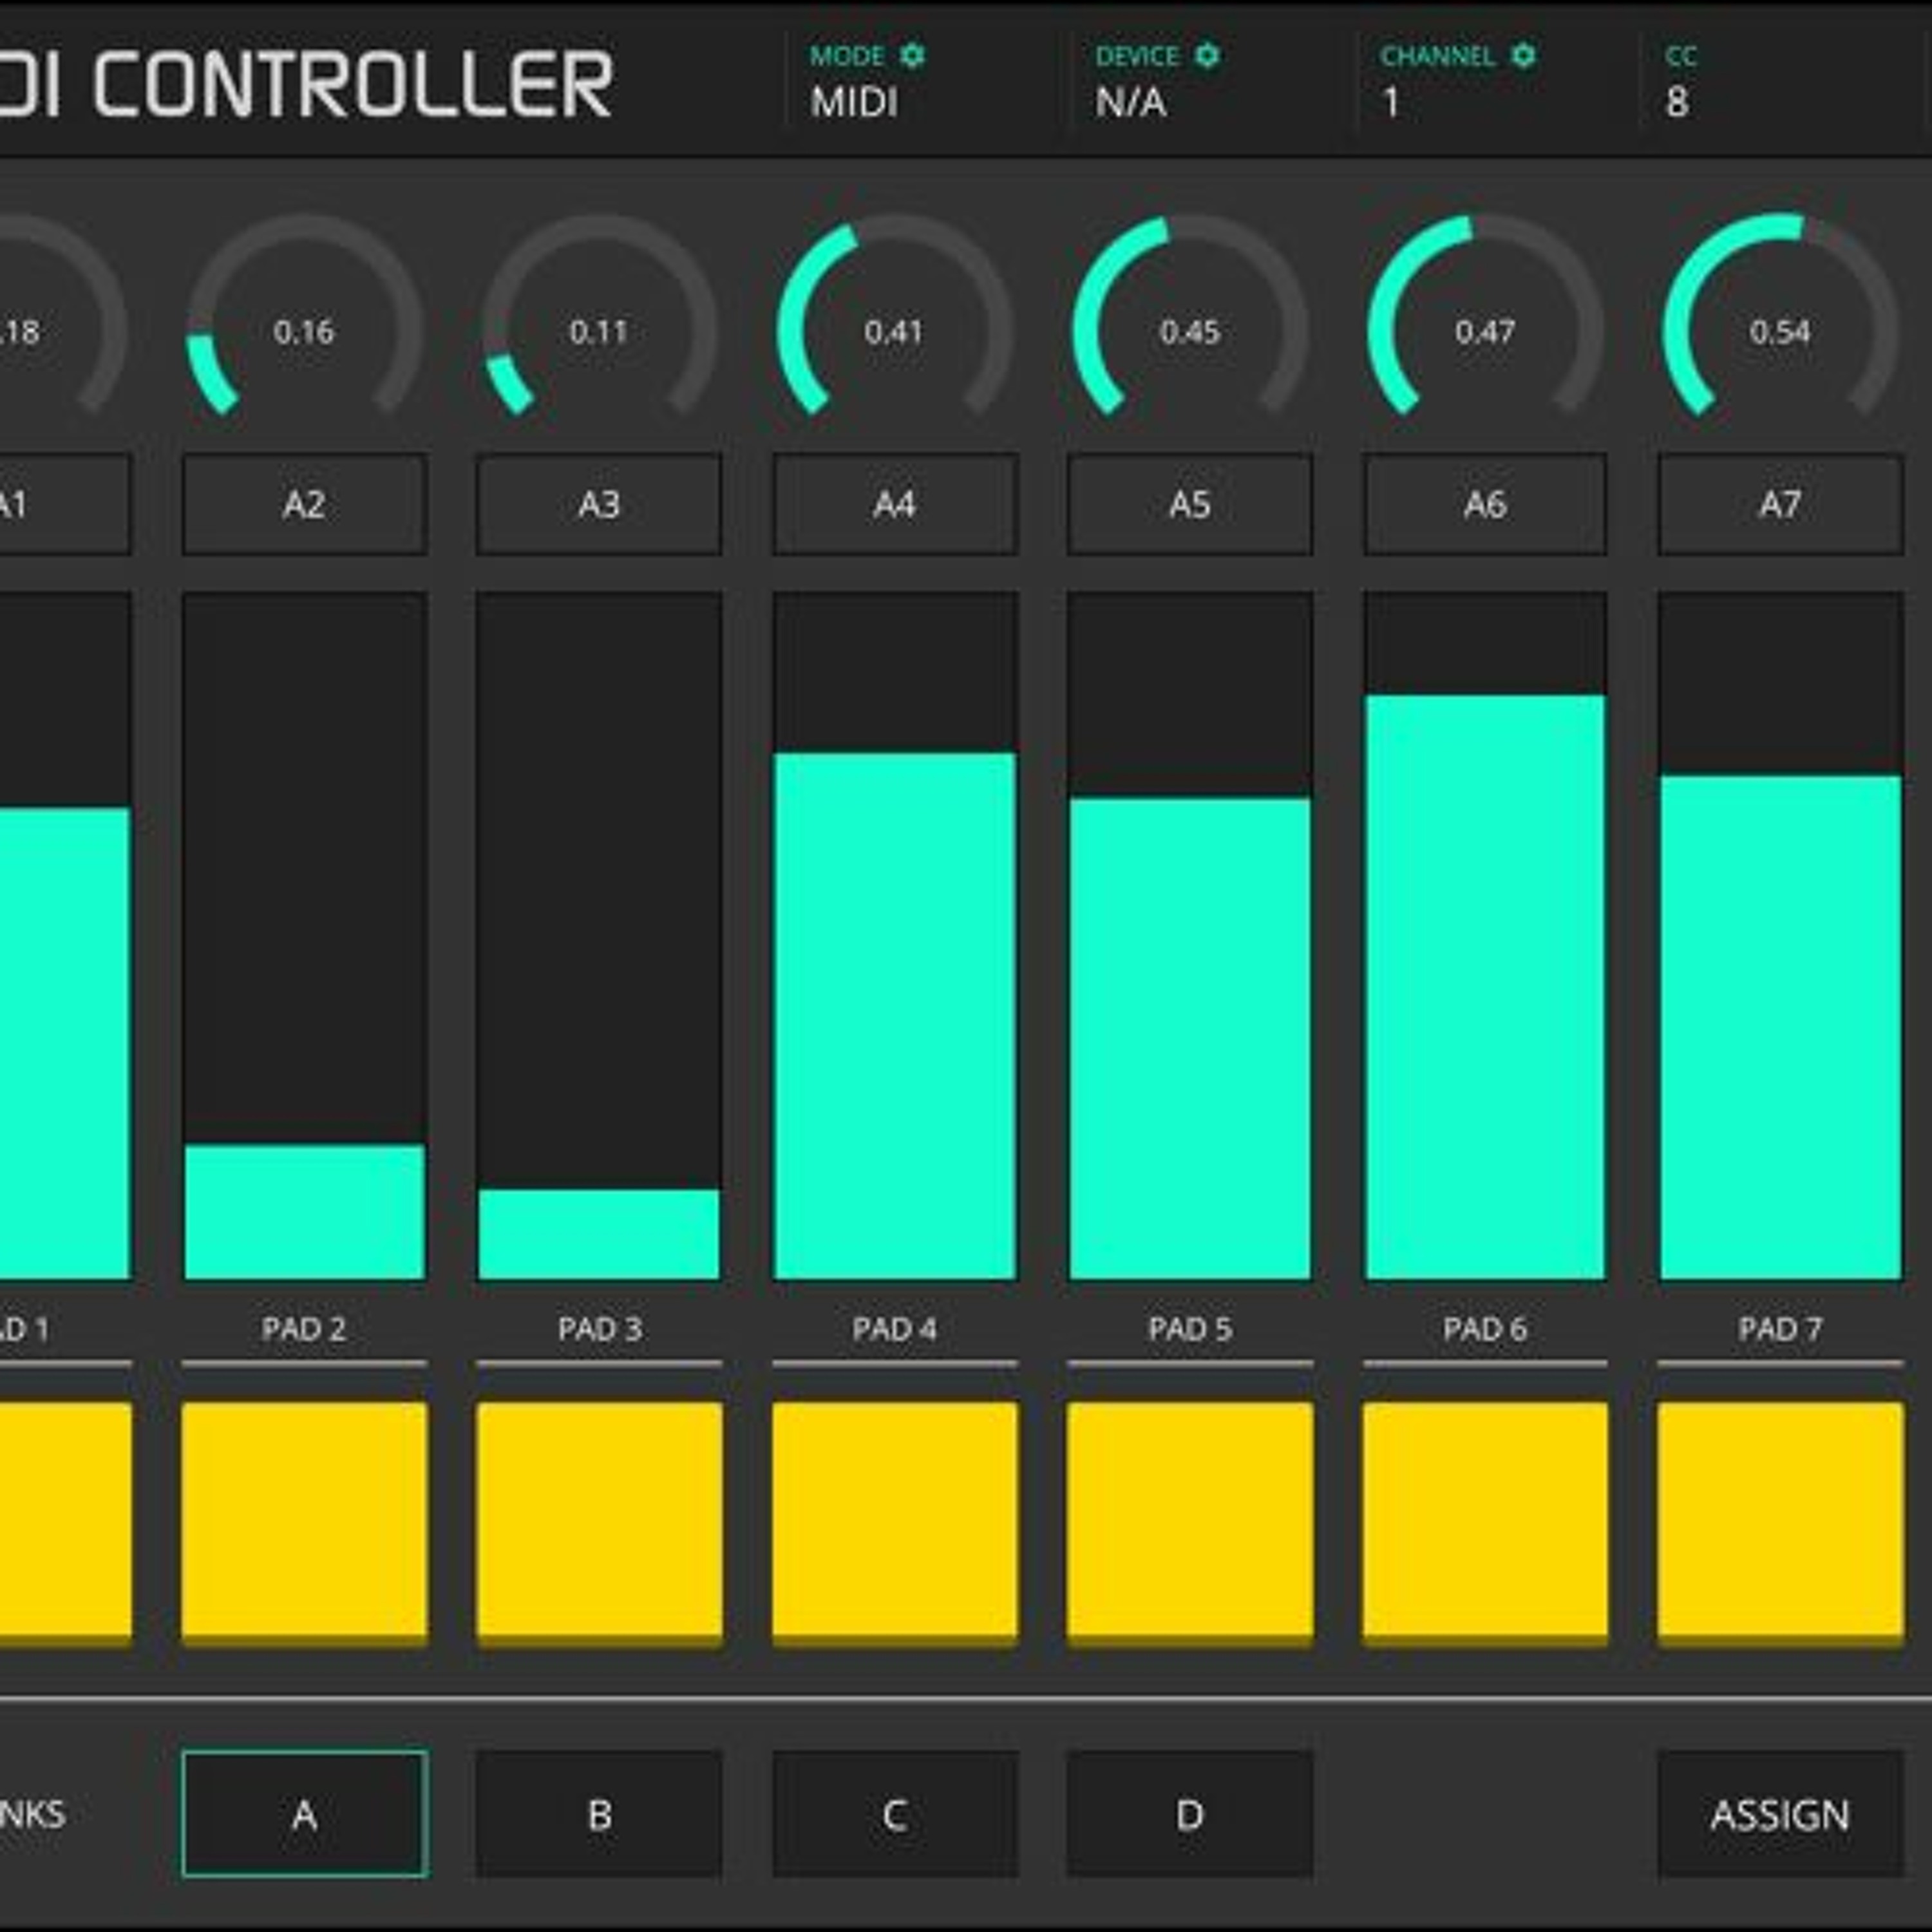Click the fader above PAD 3
Image resolution: width=1932 pixels, height=1932 pixels.
(x=599, y=936)
